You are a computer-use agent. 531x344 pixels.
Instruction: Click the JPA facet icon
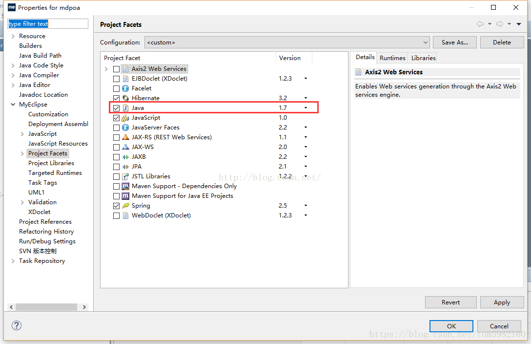coord(125,167)
